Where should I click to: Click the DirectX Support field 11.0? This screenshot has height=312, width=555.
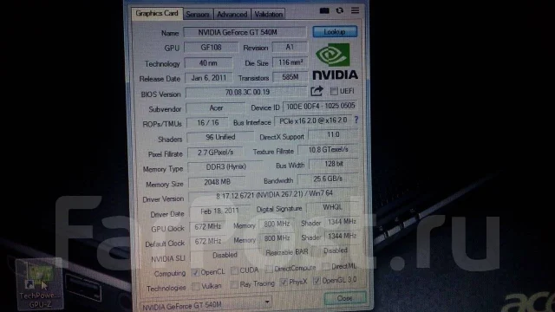[x=333, y=135]
